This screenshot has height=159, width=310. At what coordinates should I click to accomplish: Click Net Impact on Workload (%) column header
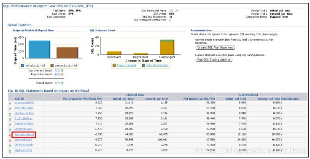[x=82, y=98]
